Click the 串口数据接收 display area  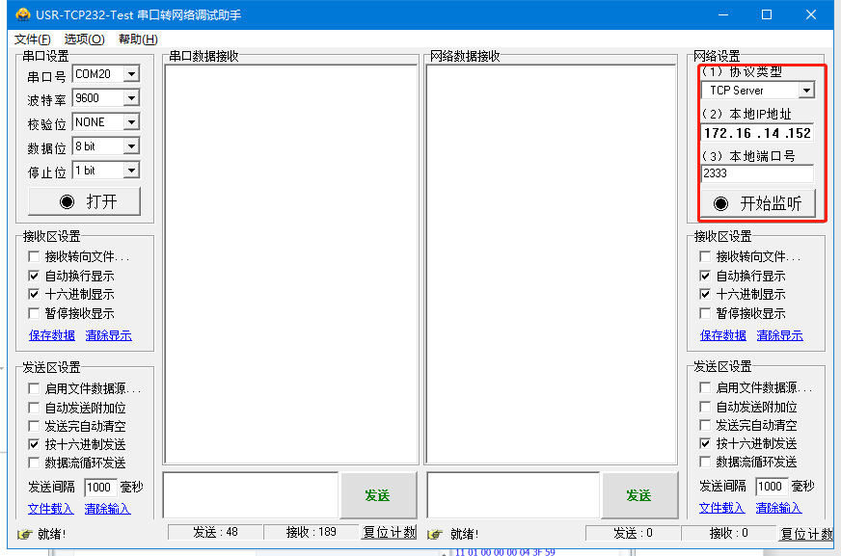pyautogui.click(x=290, y=264)
